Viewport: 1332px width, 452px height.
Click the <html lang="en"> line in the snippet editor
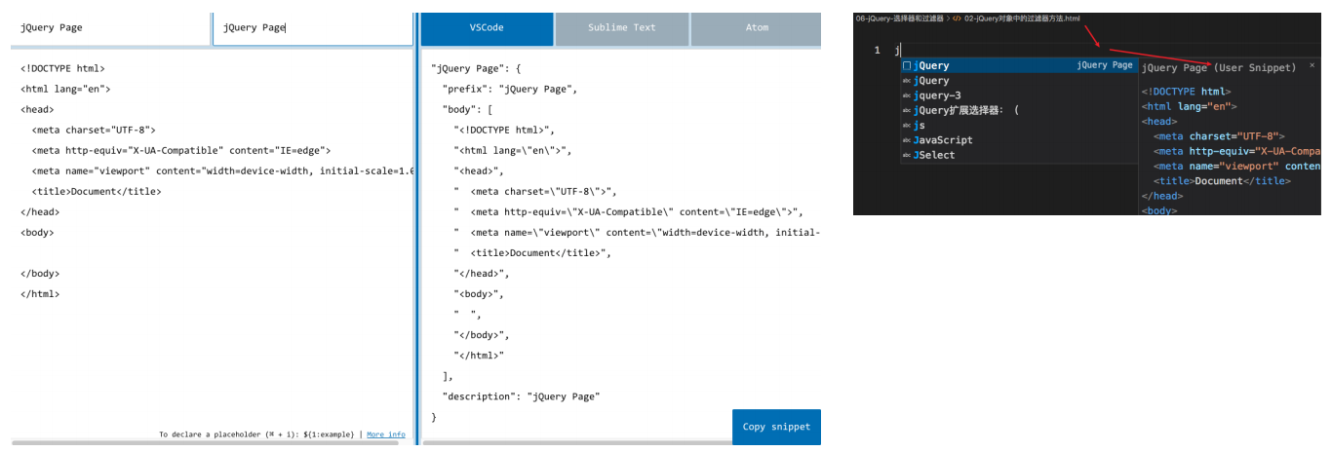pos(65,90)
